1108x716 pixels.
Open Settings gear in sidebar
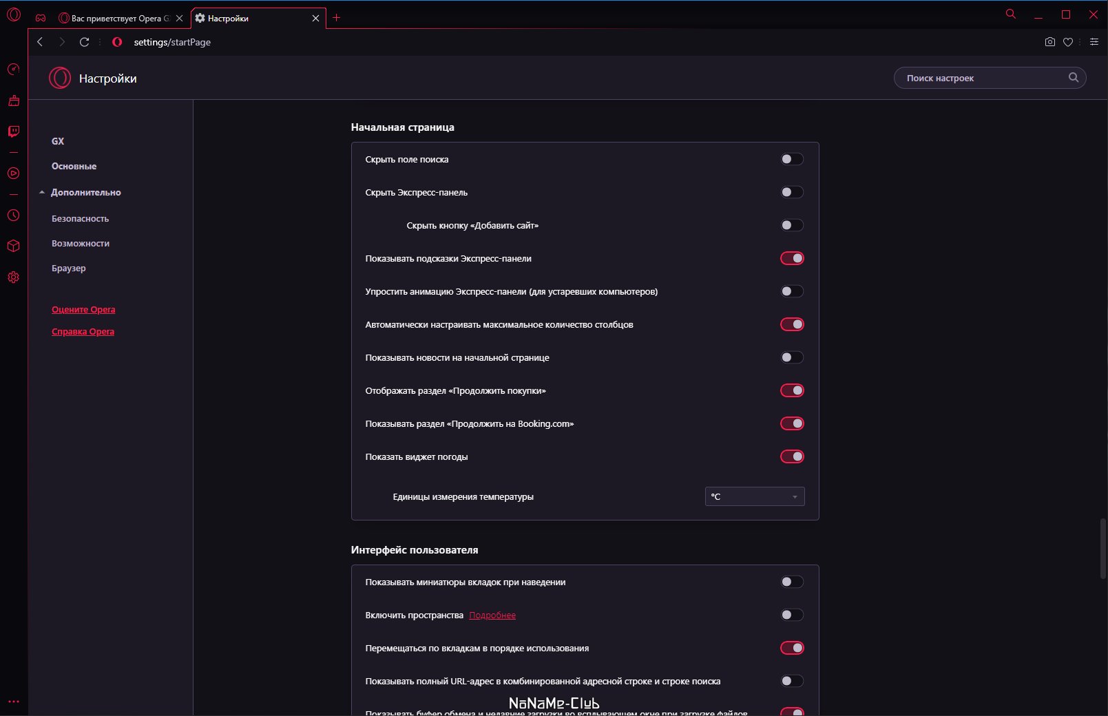pos(13,277)
